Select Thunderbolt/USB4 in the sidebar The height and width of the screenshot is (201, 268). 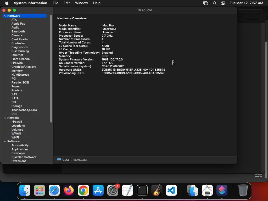(x=24, y=110)
